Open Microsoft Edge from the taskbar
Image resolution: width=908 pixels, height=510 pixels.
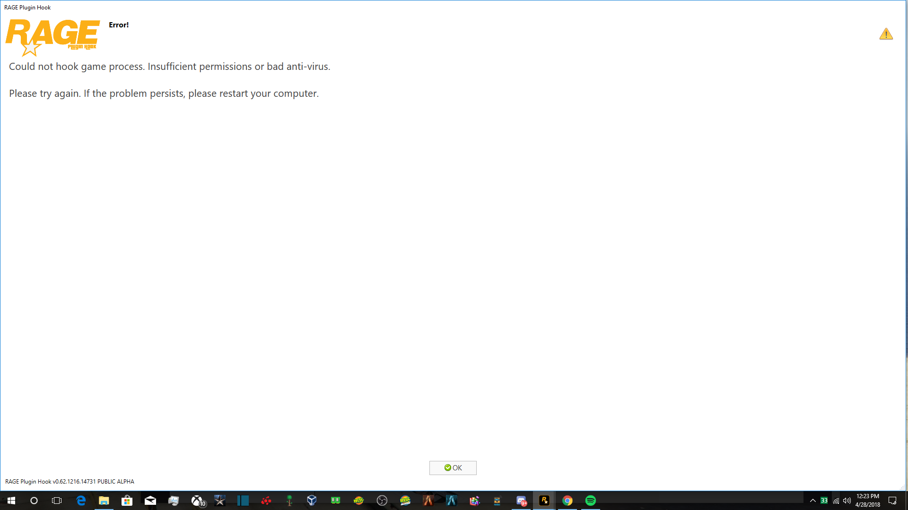[81, 501]
